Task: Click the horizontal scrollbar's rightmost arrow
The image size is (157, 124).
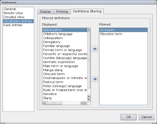Action: click(86, 103)
